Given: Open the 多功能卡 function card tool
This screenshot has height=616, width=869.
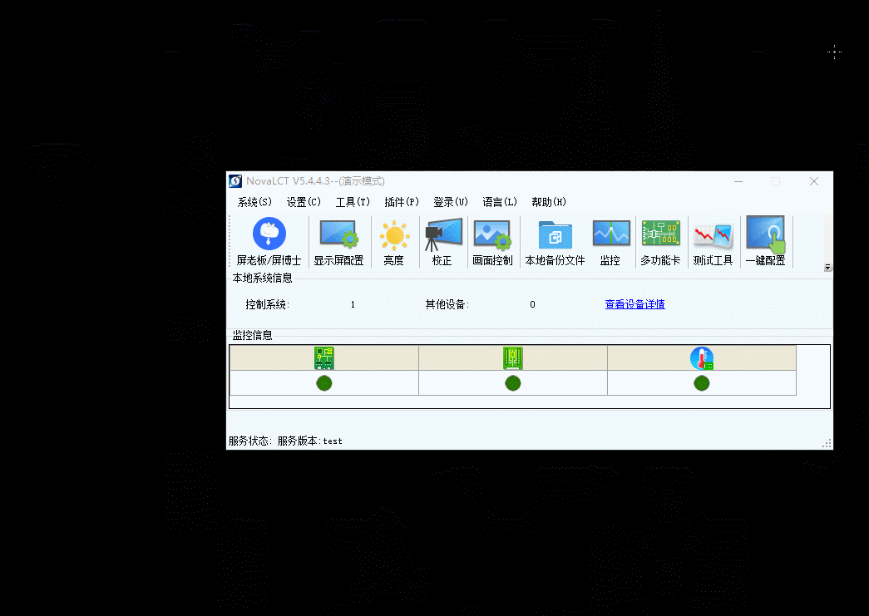Looking at the screenshot, I should pyautogui.click(x=660, y=242).
